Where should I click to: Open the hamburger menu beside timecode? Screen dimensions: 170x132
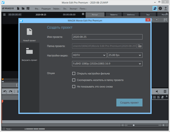[x=4, y=15]
